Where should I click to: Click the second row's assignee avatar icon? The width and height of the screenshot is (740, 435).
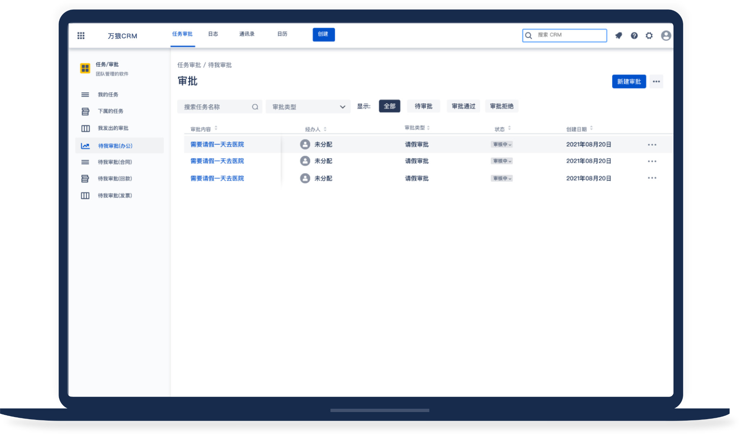point(305,161)
